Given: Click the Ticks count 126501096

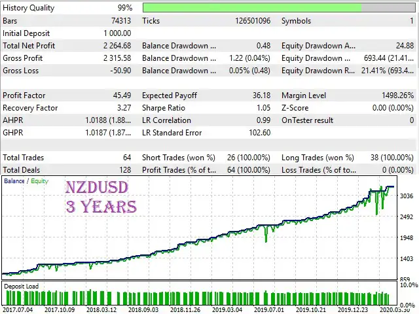Looking at the screenshot, I should coord(248,21).
